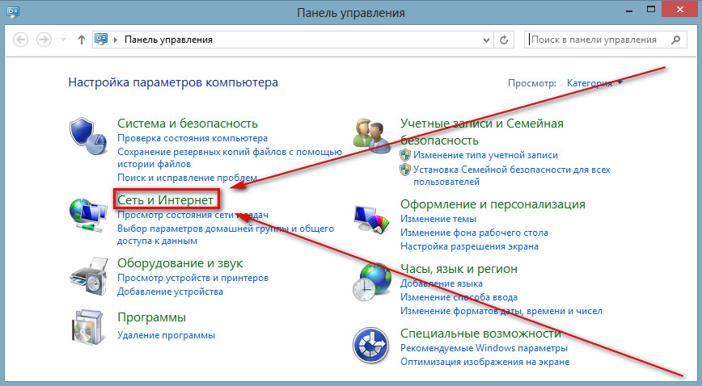Click the Network and Internet globe icon
The image size is (702, 386).
click(x=88, y=215)
